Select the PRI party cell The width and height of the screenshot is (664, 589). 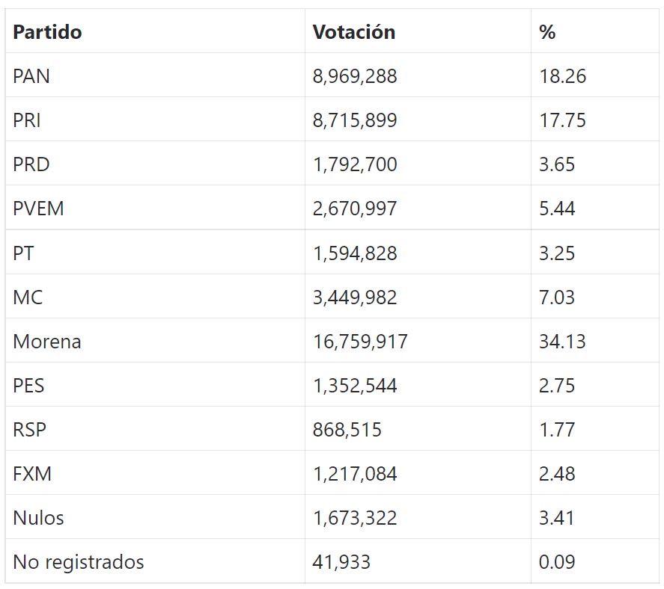pyautogui.click(x=27, y=120)
